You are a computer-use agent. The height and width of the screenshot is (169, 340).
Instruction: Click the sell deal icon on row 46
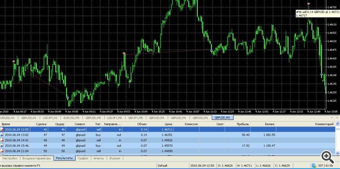coord(2,129)
